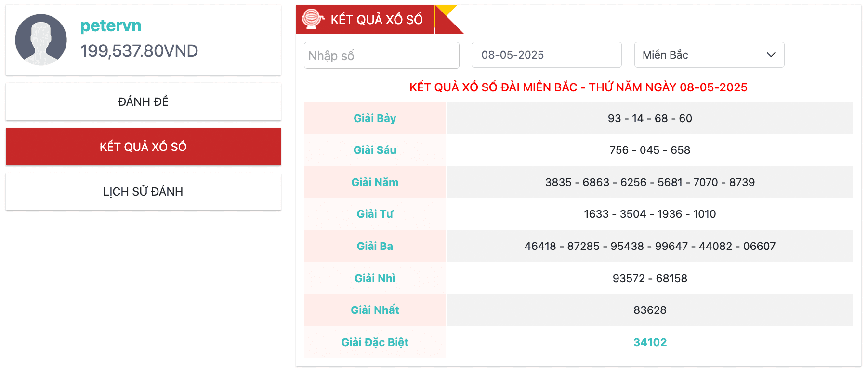Click the lottery ball logo icon
The image size is (868, 372).
pyautogui.click(x=313, y=19)
